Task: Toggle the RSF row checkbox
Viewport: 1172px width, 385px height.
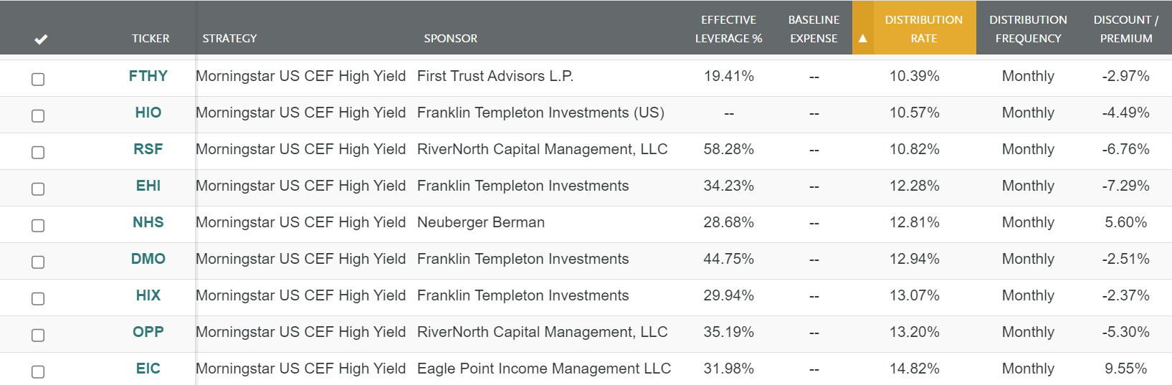Action: click(x=38, y=153)
